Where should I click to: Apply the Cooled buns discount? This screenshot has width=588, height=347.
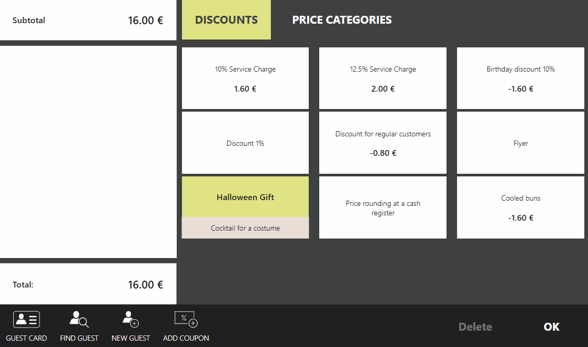click(520, 207)
